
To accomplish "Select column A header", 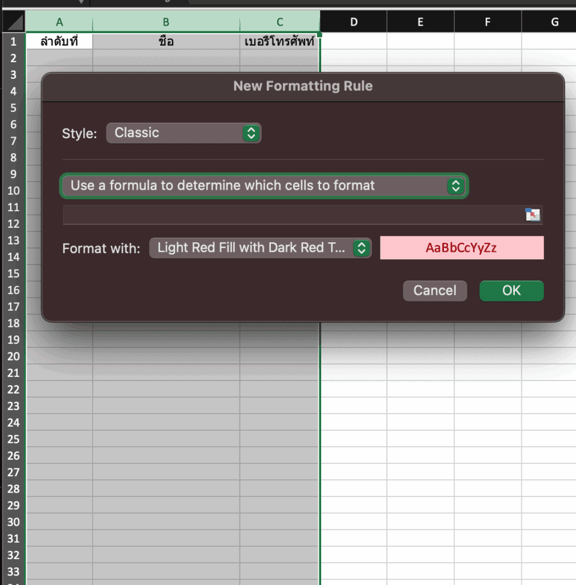I will pyautogui.click(x=59, y=21).
